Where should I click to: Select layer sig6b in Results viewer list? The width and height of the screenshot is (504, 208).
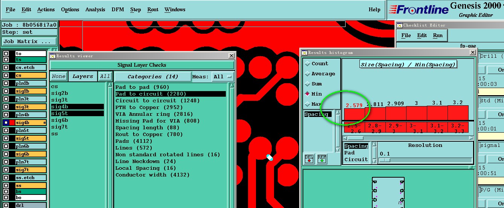coord(59,120)
